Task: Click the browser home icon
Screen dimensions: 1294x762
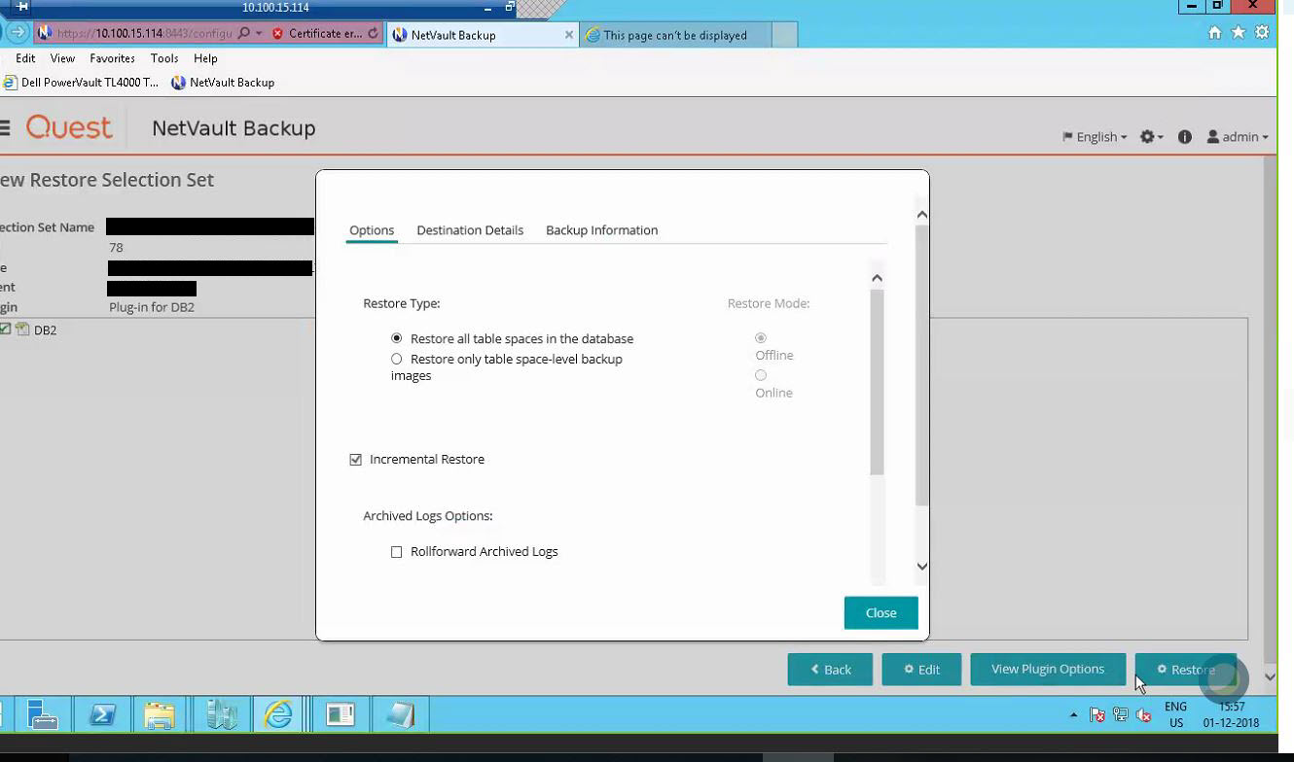Action: click(x=1214, y=33)
